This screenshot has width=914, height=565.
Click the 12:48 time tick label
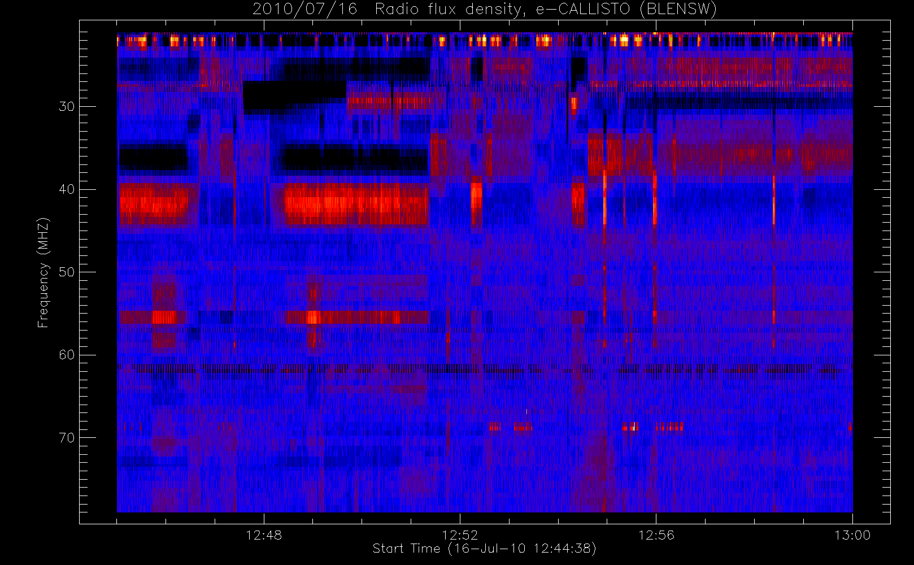(264, 535)
